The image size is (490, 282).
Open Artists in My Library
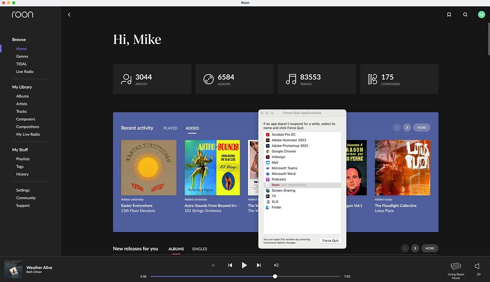[22, 104]
